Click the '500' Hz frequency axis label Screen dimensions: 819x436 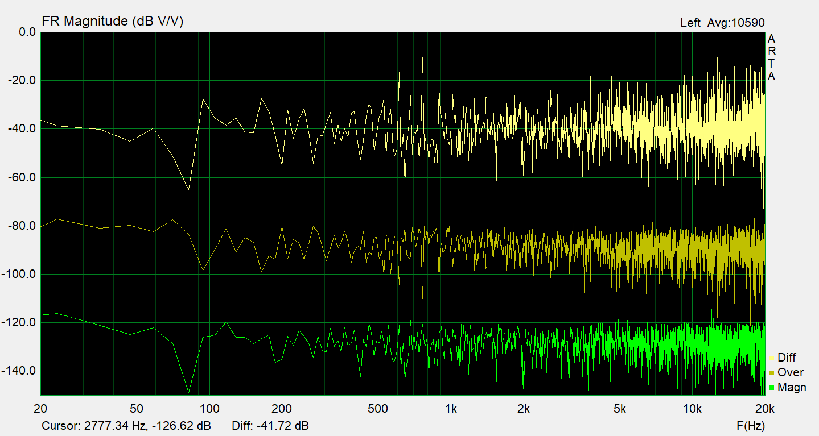(378, 408)
